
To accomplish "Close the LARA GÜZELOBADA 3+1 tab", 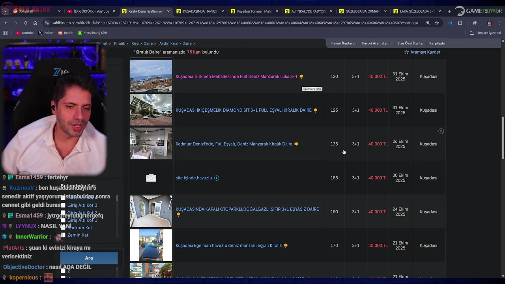I will tap(440, 11).
